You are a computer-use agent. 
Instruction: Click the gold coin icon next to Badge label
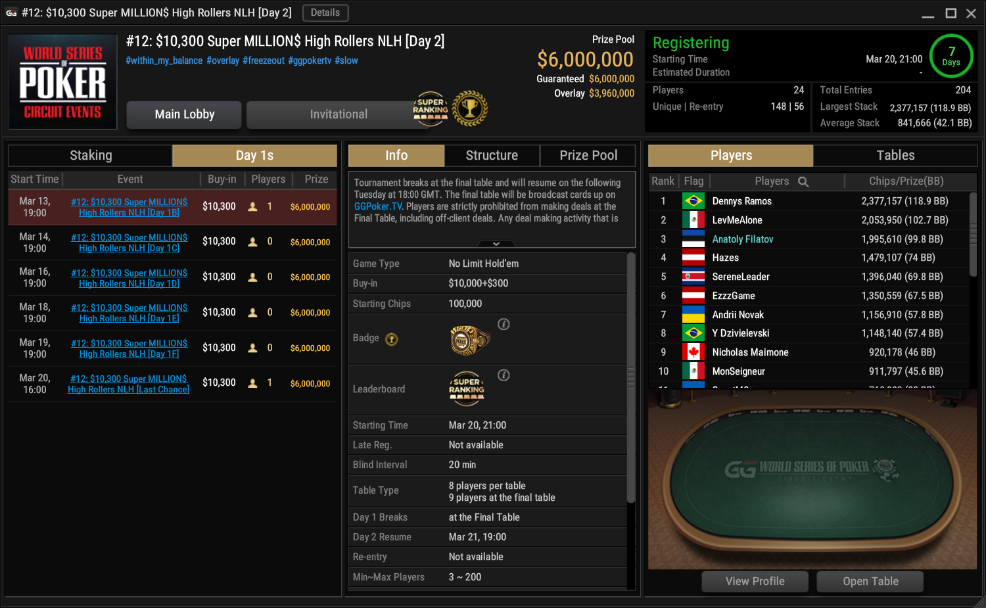[392, 339]
